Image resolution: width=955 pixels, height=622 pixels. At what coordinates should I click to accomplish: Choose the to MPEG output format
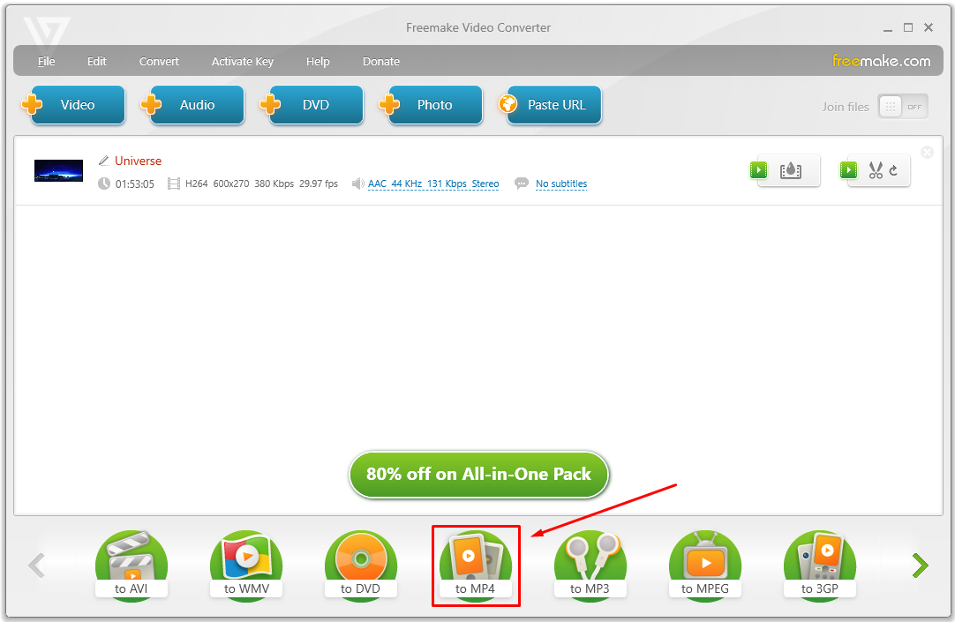click(704, 566)
